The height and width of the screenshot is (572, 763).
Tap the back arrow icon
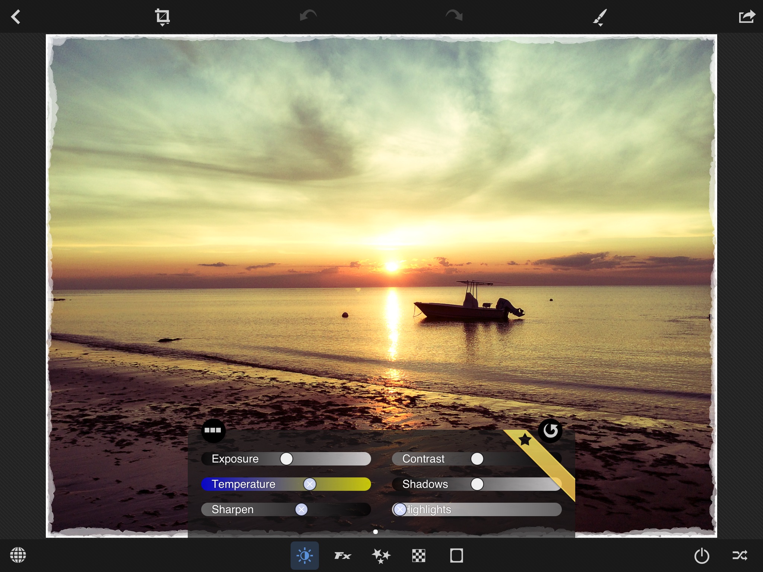click(16, 17)
